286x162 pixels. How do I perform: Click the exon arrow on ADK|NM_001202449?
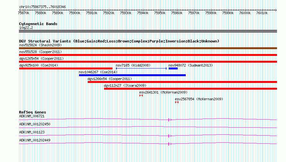click(x=170, y=144)
